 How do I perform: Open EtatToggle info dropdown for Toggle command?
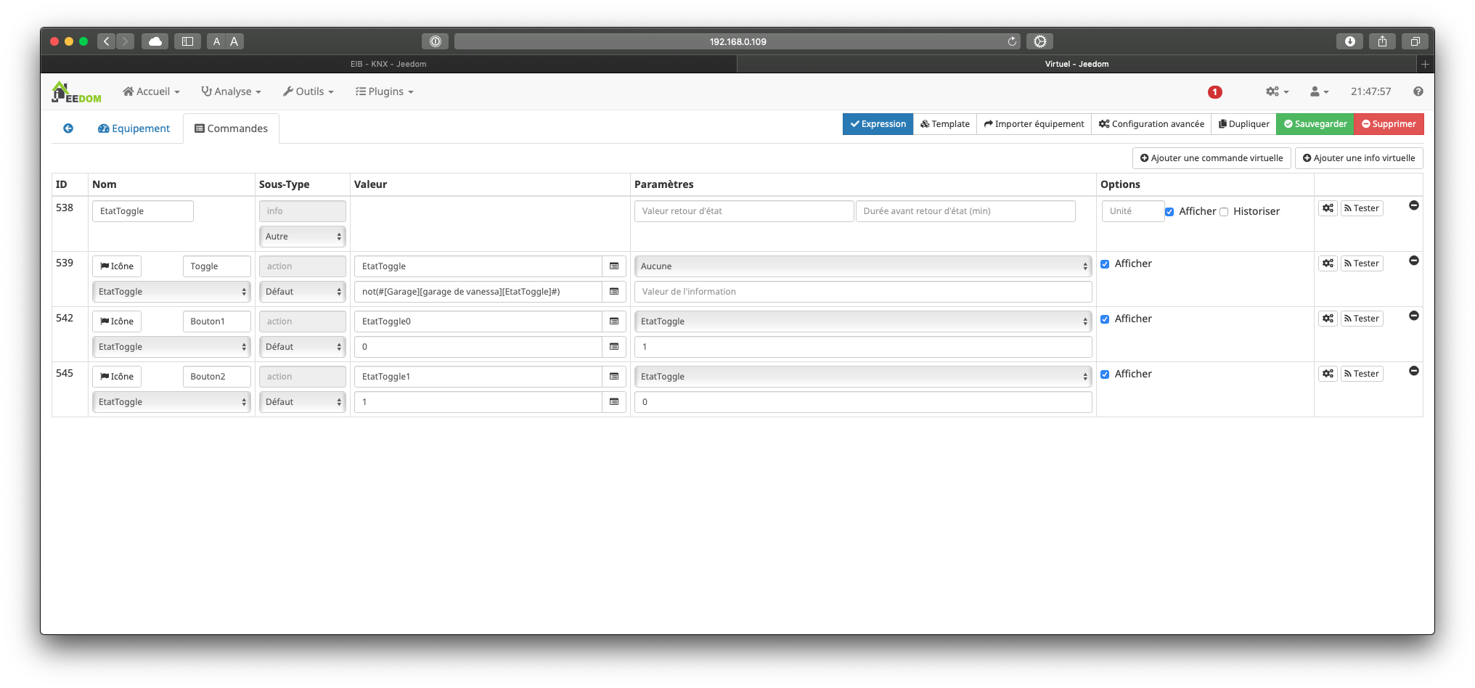point(171,292)
